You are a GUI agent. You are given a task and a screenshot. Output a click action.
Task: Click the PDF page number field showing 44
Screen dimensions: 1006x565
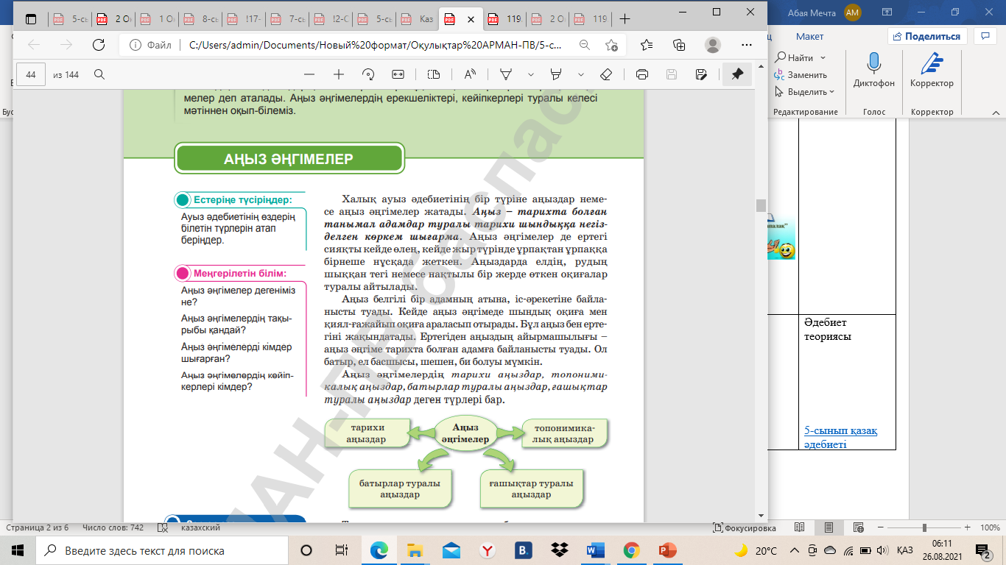31,74
